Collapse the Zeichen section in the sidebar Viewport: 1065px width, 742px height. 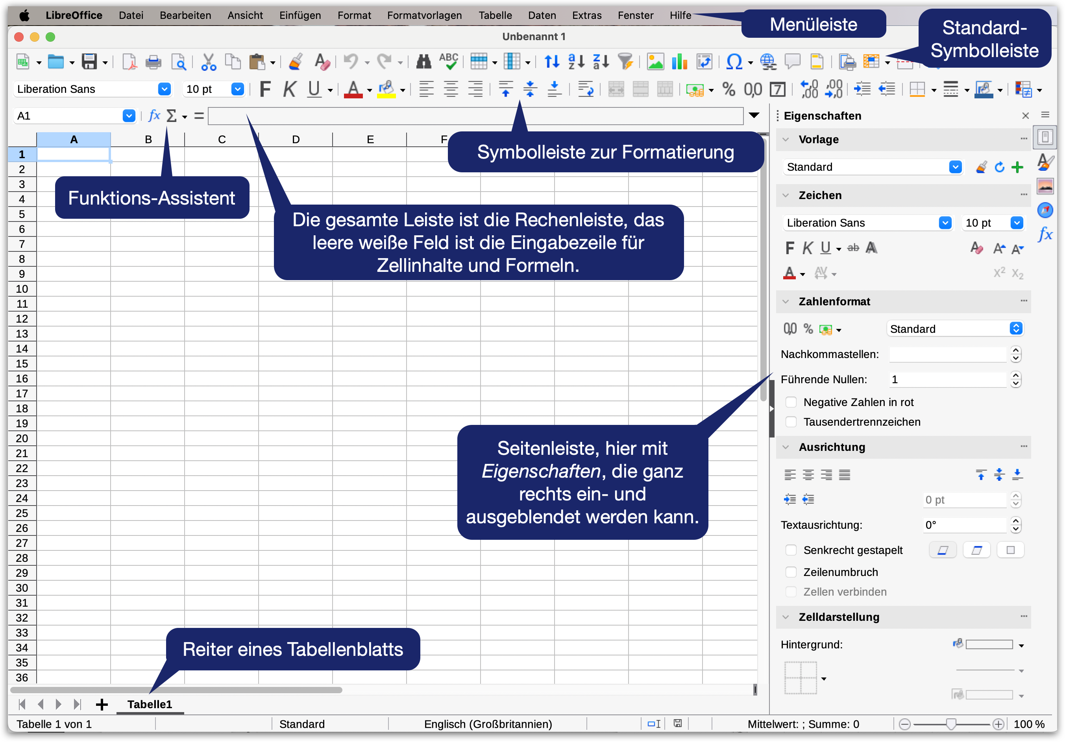(x=785, y=195)
